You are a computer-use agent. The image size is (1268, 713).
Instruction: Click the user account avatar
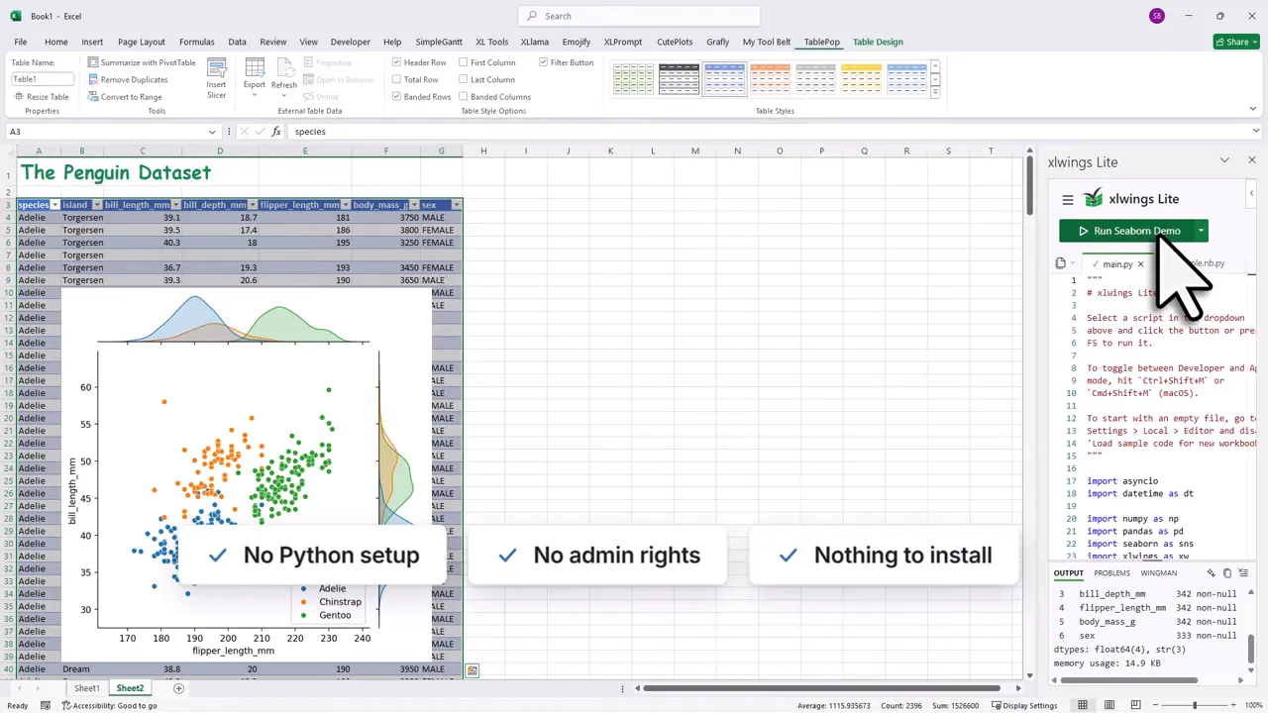1157,16
